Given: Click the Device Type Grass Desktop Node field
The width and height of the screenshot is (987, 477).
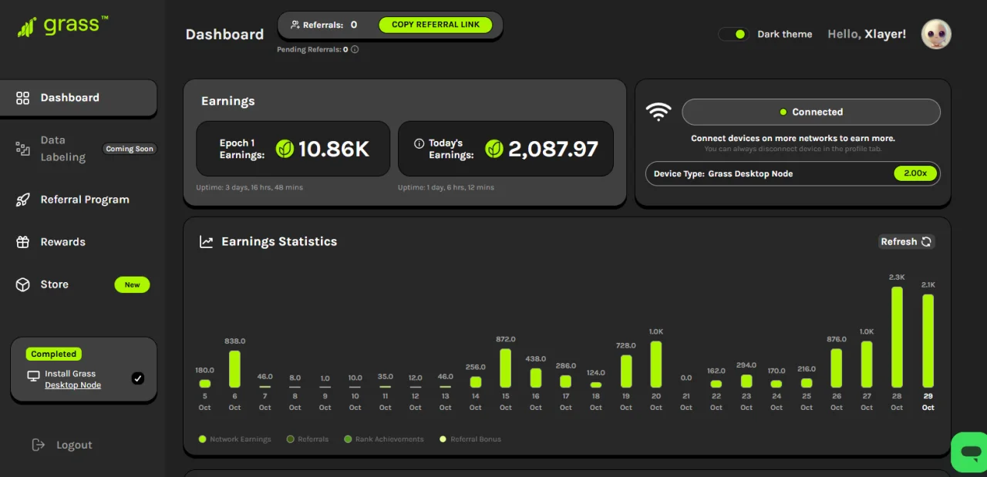Looking at the screenshot, I should pos(793,173).
